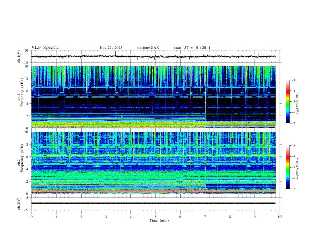
Task: Click time axis tick label '9'
Action: pyautogui.click(x=255, y=217)
